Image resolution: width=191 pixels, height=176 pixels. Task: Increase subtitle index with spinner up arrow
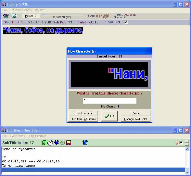187,141
